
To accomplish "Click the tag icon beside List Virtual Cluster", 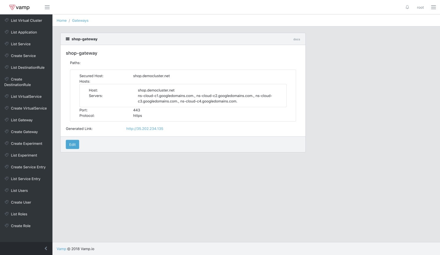I will [7, 20].
